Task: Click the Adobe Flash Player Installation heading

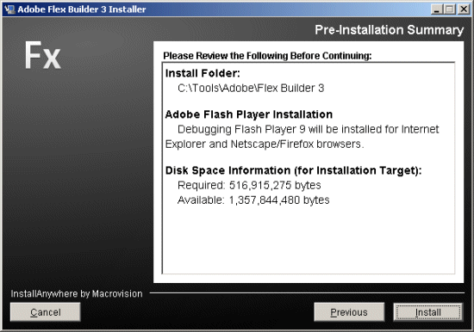Action: pyautogui.click(x=249, y=114)
